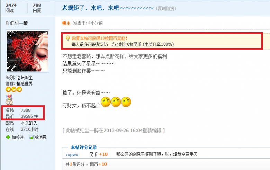270x170 pixels.
Task: Click the third smiley level badge
Action: coord(19,90)
